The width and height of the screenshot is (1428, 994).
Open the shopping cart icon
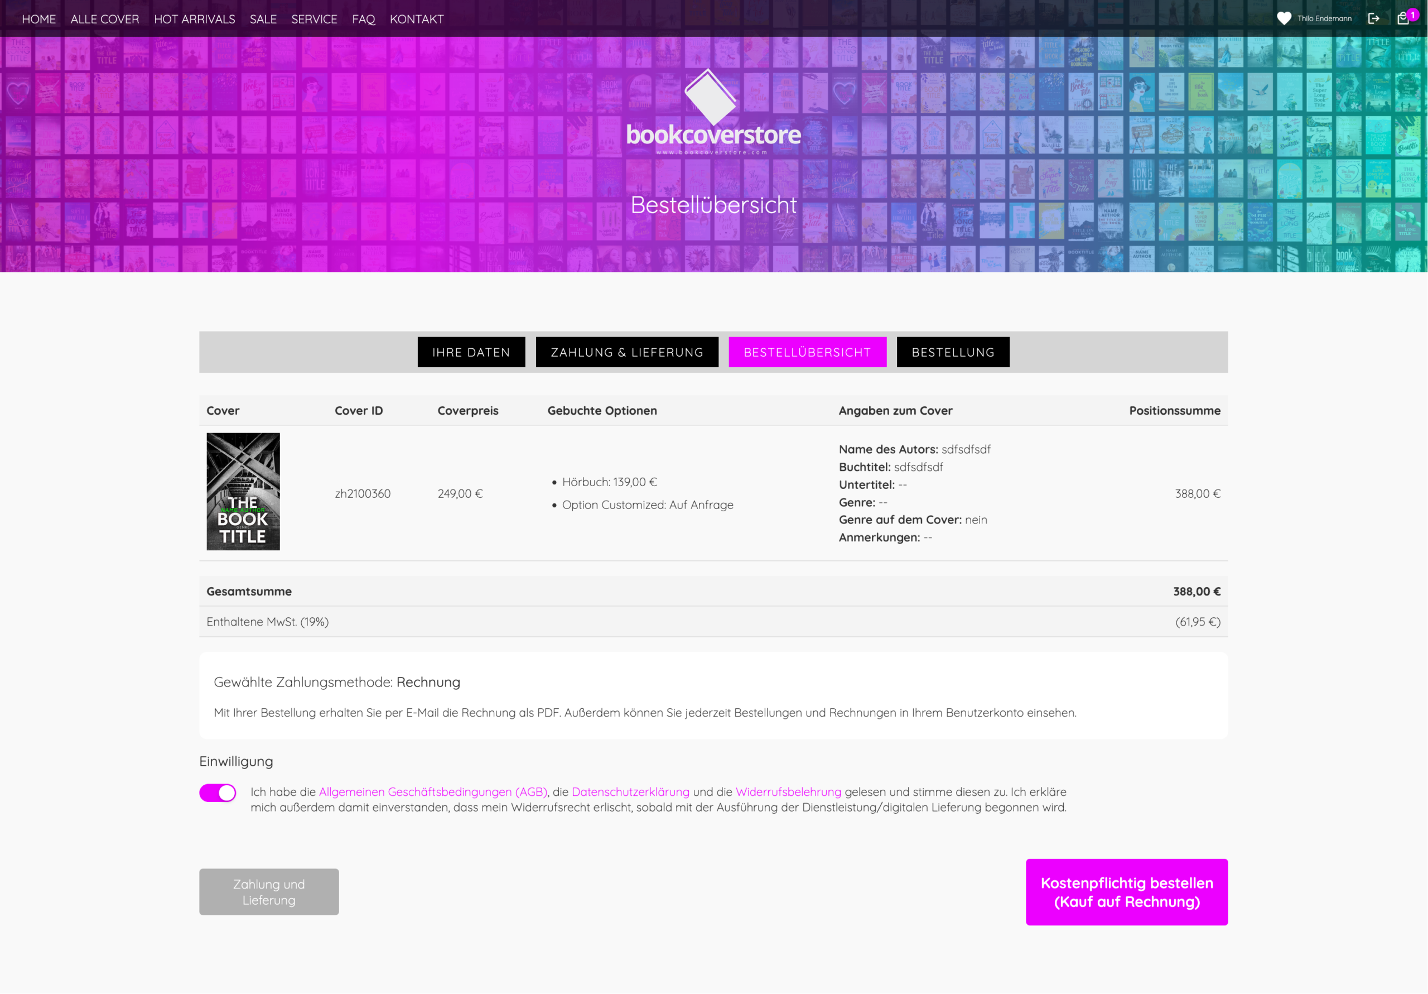[1402, 18]
